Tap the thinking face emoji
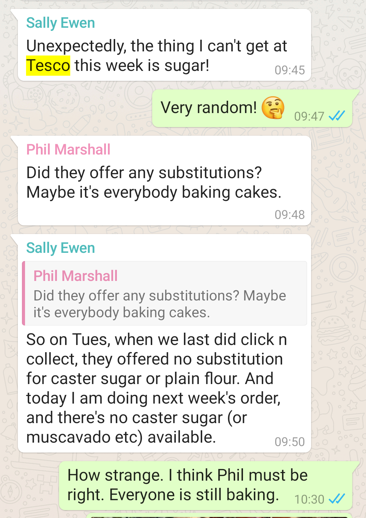Image resolution: width=366 pixels, height=518 pixels. 273,108
